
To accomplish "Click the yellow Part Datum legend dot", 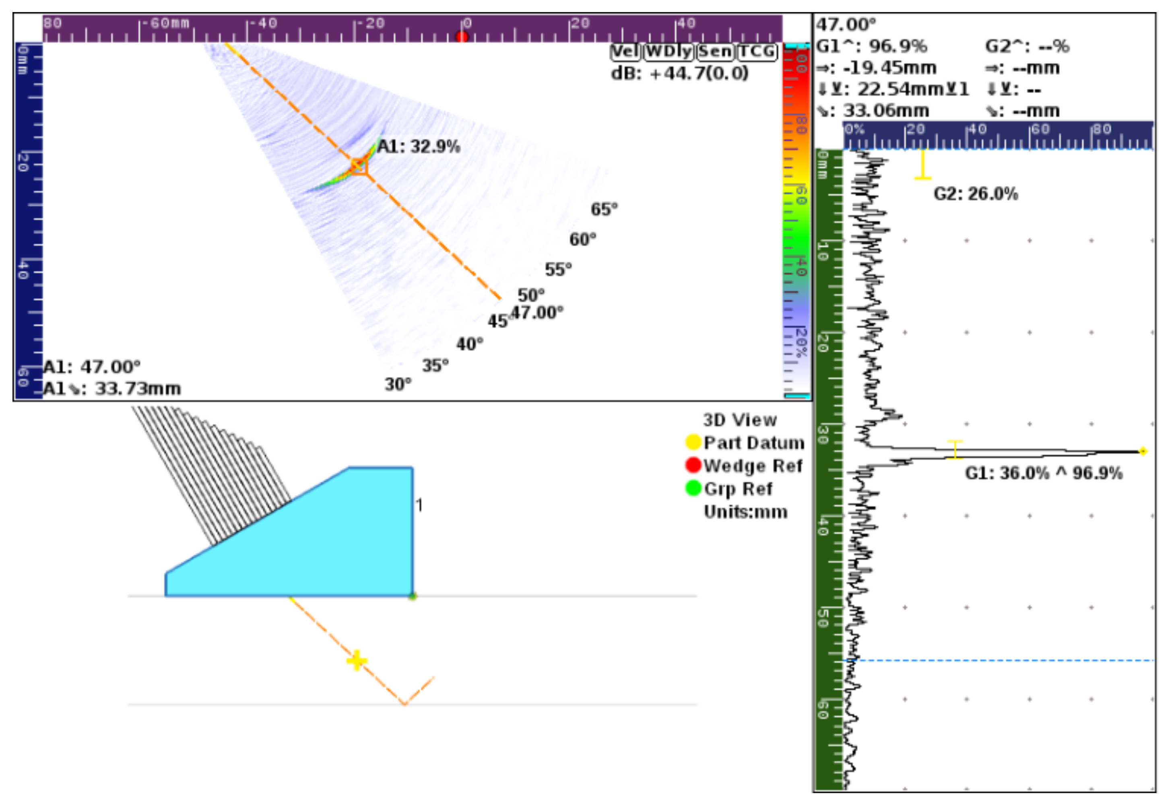I will click(x=693, y=442).
